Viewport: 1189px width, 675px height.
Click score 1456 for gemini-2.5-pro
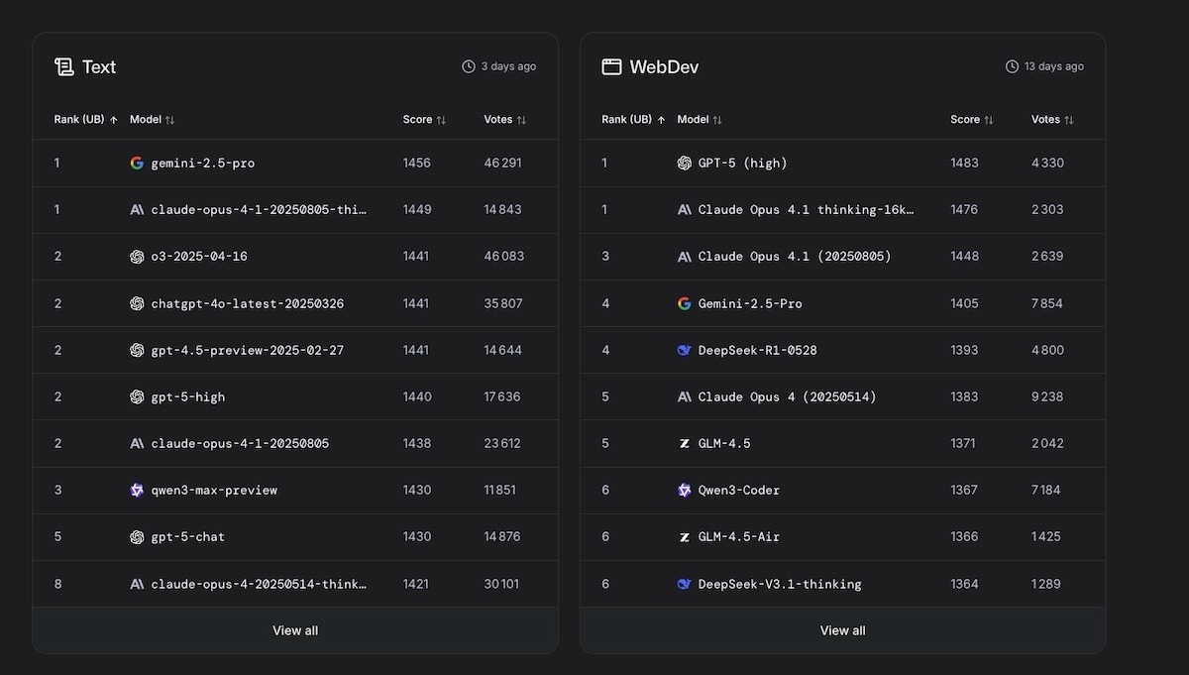pyautogui.click(x=417, y=163)
